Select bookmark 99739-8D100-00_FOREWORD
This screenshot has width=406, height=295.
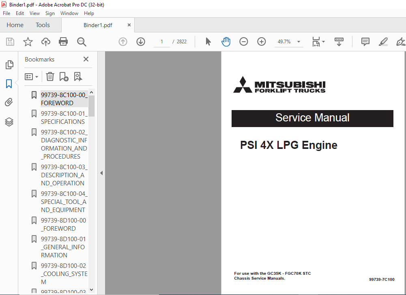pos(63,224)
